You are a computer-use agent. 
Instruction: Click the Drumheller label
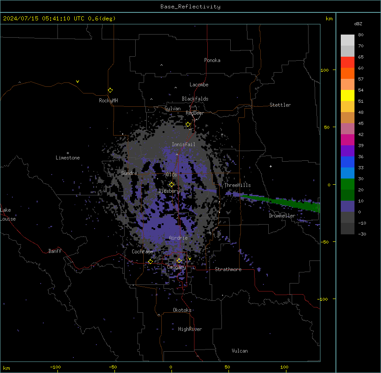[x=282, y=216]
